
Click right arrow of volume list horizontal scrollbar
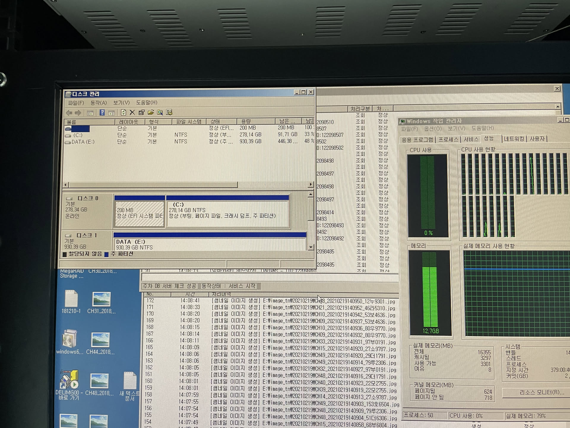311,185
